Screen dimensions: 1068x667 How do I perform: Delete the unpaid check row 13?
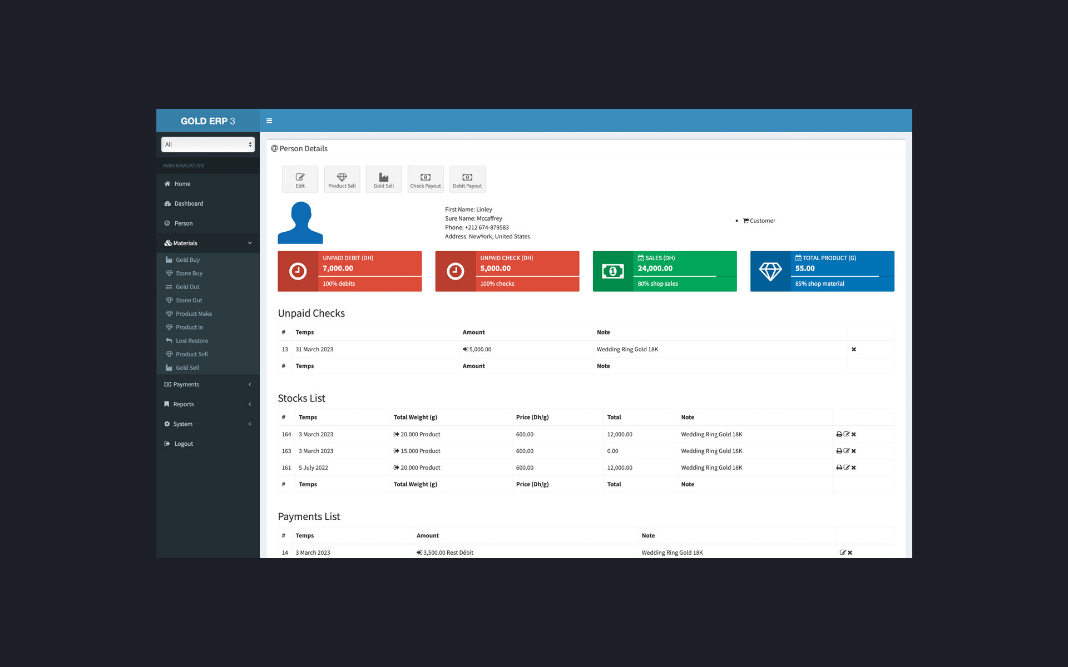coord(853,350)
